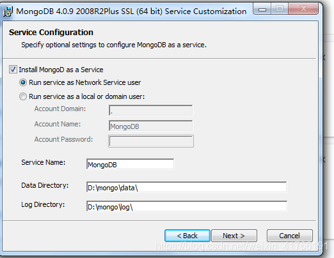Uncheck Install MongoD as a Service checkbox
The image size is (334, 258).
(13, 70)
